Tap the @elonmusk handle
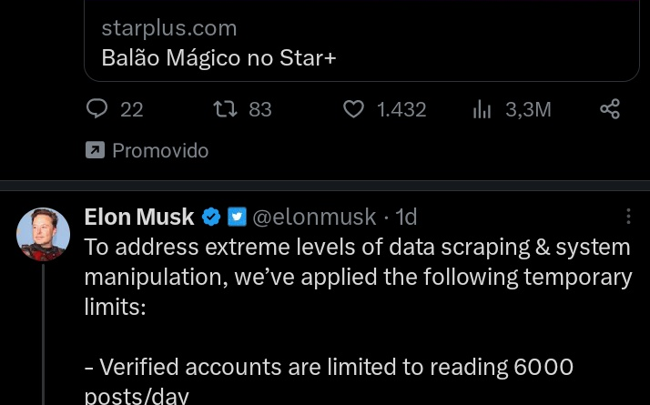The width and height of the screenshot is (650, 405). pos(313,217)
